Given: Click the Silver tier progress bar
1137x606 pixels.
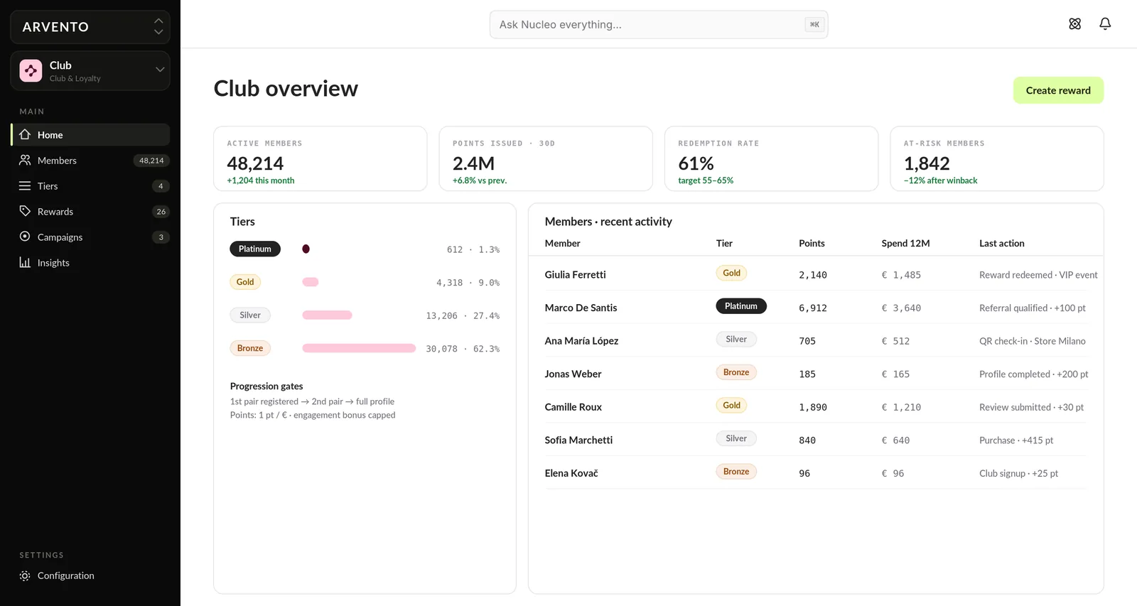Looking at the screenshot, I should point(327,315).
